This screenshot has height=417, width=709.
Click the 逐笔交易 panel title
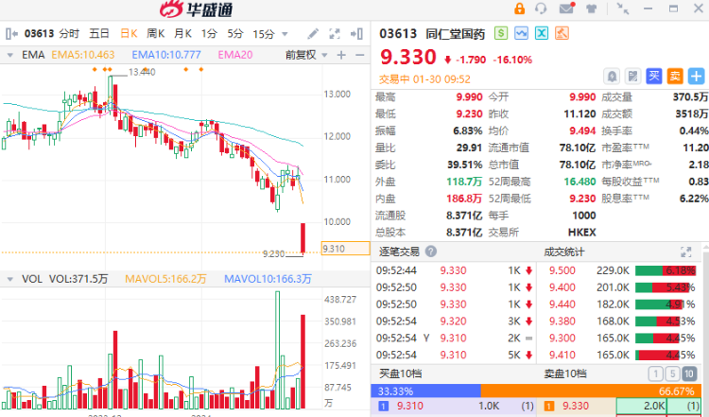click(x=399, y=252)
